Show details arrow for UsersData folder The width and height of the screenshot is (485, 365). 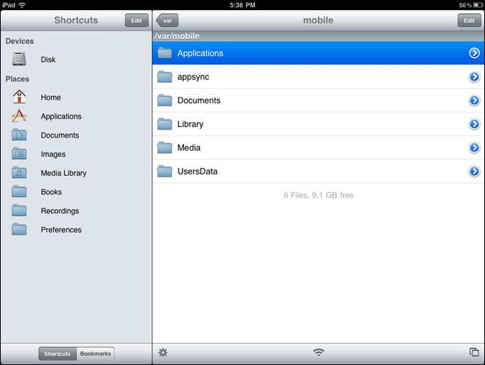(x=474, y=171)
